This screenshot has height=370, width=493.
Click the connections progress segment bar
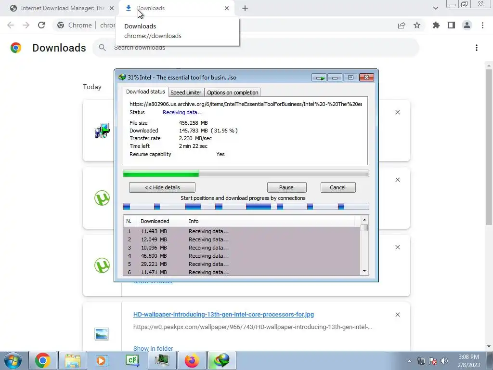click(x=246, y=206)
